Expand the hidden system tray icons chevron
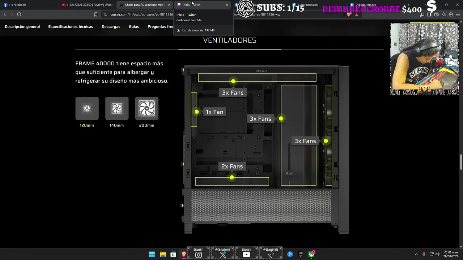Viewport: 463px width, 260px height. click(416, 254)
